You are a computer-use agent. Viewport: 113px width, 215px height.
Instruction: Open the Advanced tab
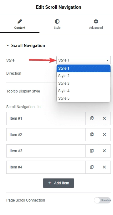[96, 24]
